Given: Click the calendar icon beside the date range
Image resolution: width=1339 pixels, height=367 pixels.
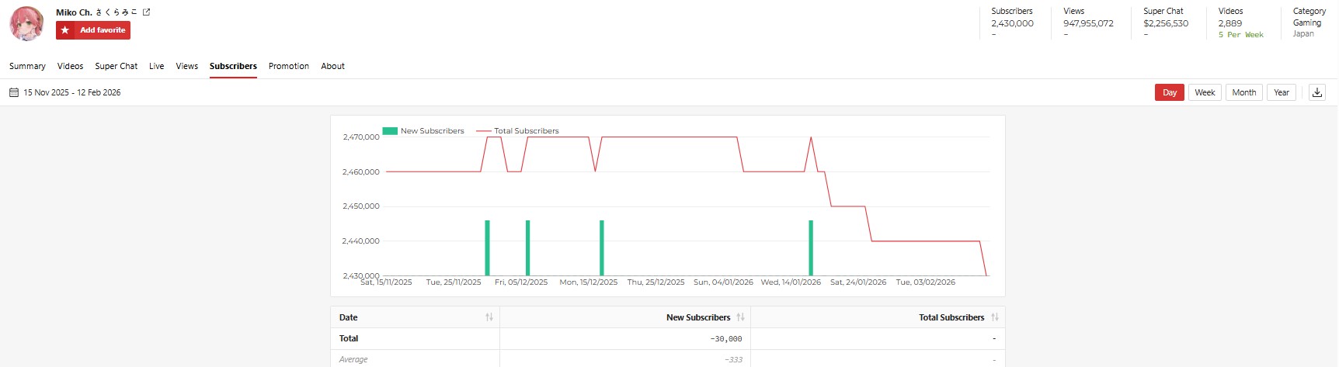Looking at the screenshot, I should pyautogui.click(x=14, y=92).
